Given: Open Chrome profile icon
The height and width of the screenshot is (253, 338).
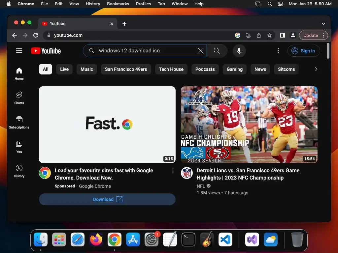Looking at the screenshot, I should coord(293,35).
